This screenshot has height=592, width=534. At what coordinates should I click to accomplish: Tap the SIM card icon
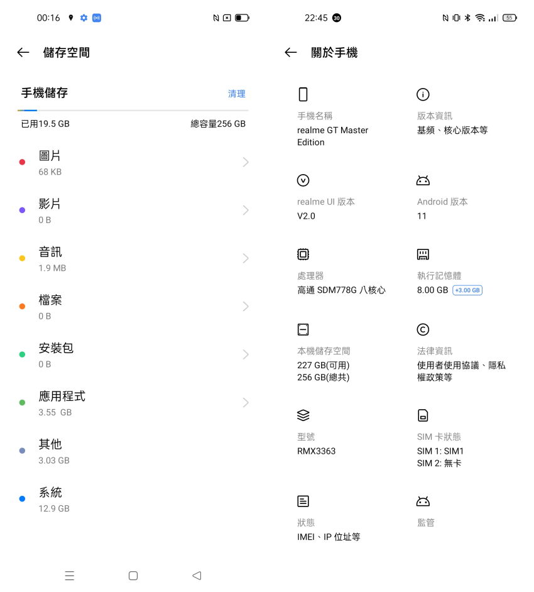(x=423, y=415)
